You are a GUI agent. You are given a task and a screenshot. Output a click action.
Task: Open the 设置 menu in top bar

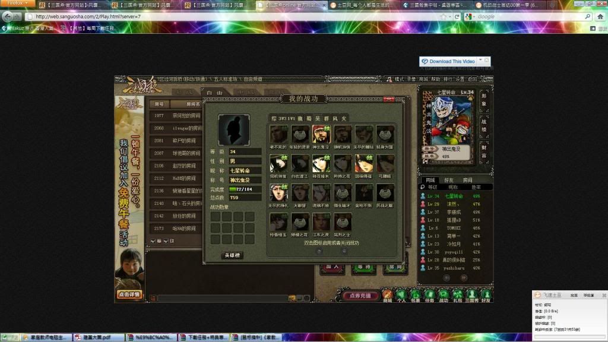point(460,79)
